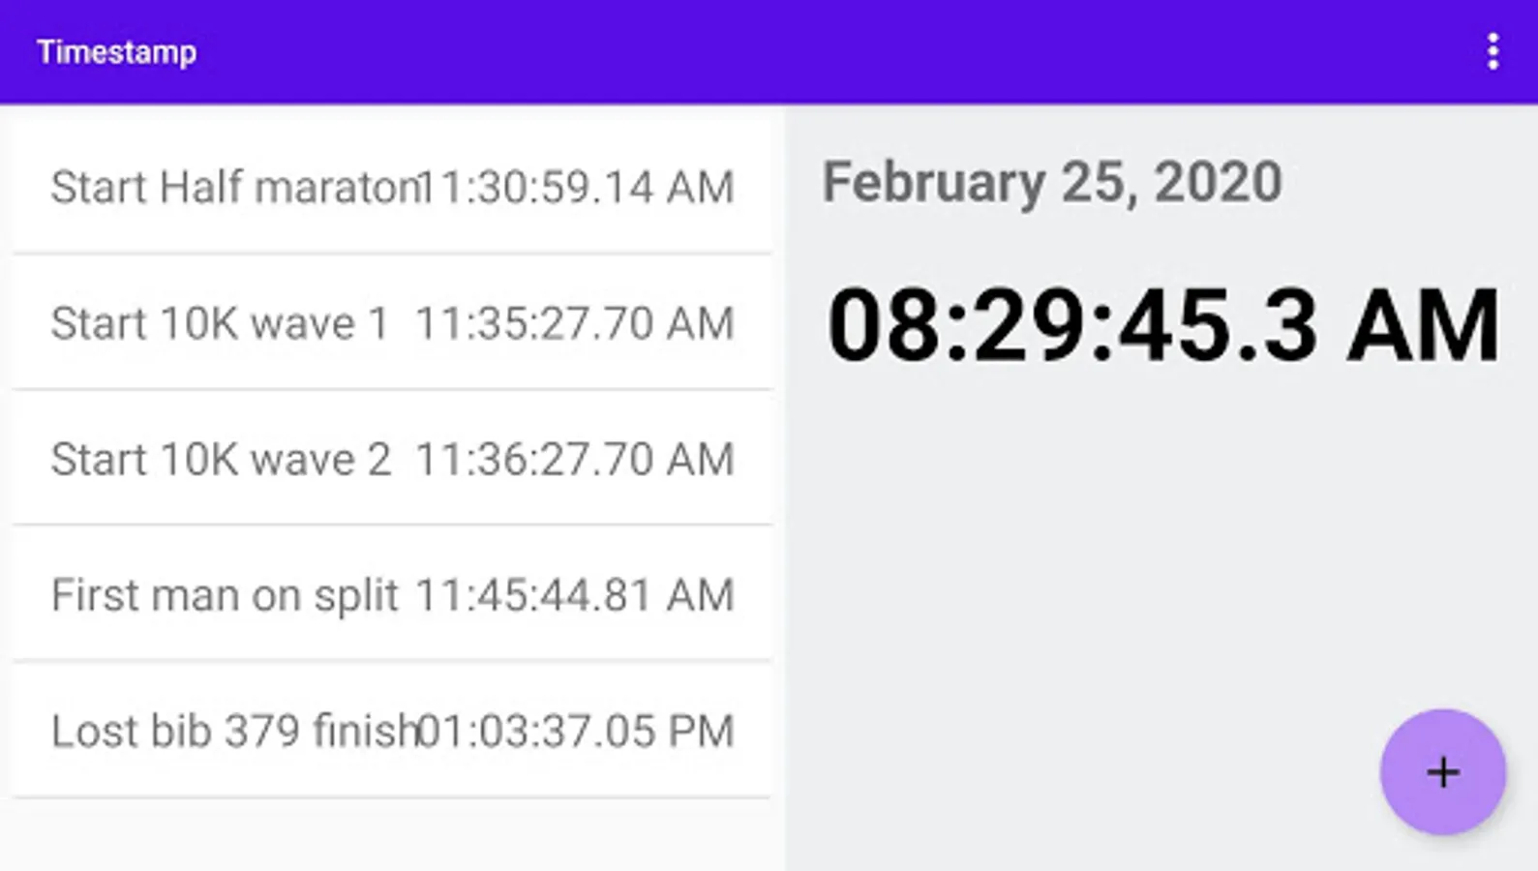The image size is (1538, 871).
Task: Tap the plus floating action button
Action: click(1442, 772)
